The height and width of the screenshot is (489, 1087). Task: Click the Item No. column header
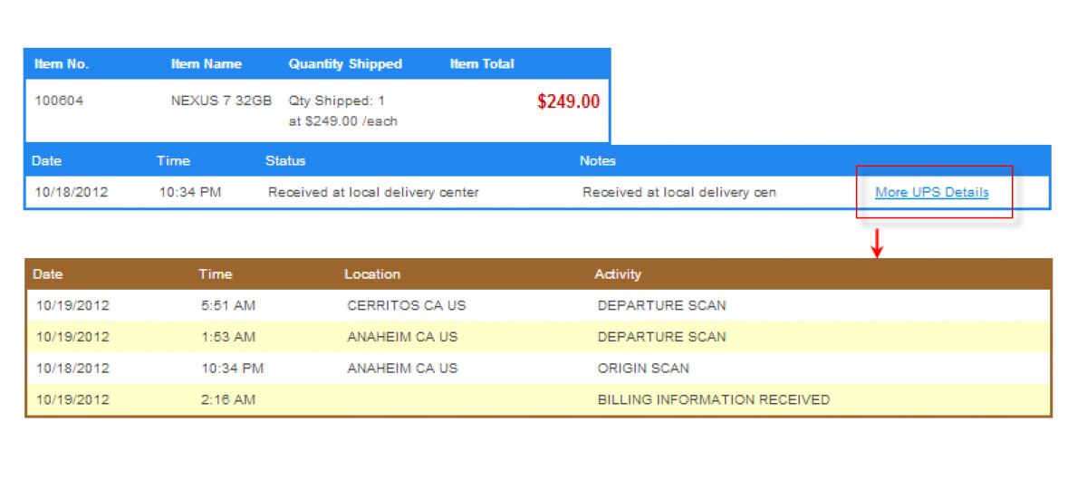coord(62,64)
